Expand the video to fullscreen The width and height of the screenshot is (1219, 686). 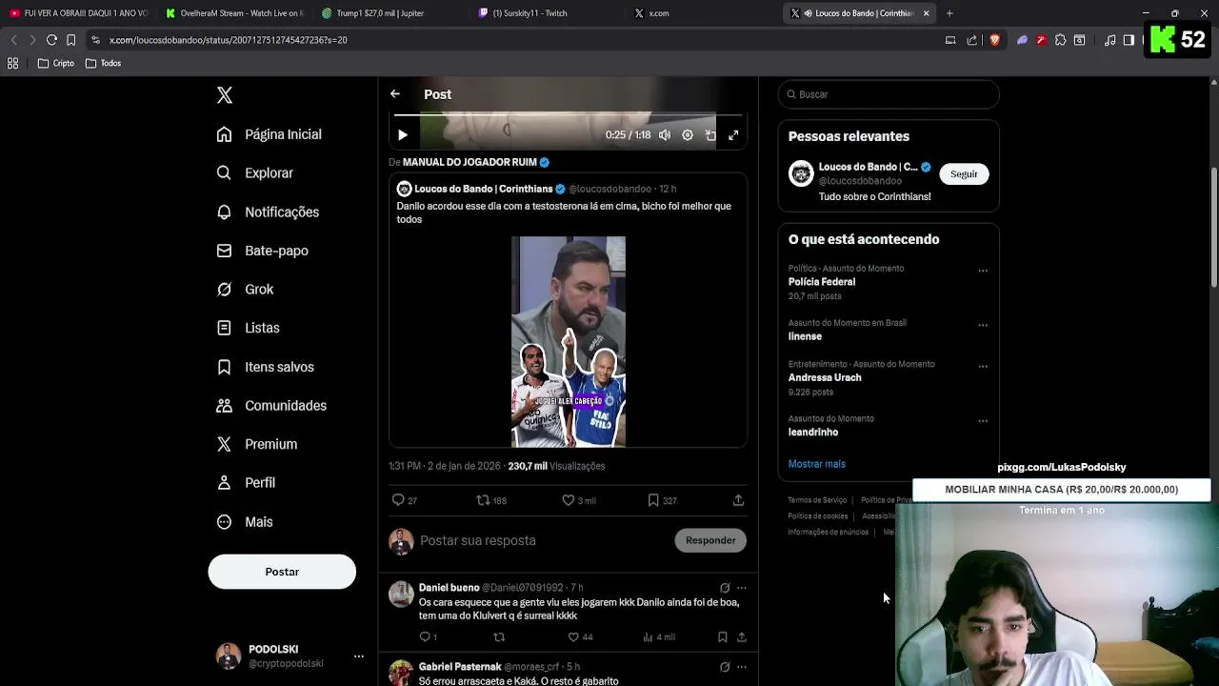[733, 135]
